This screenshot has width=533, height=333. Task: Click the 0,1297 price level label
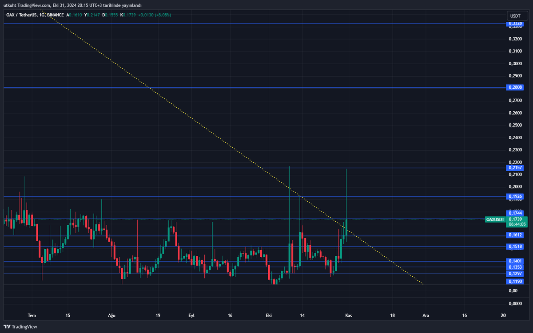(515, 274)
